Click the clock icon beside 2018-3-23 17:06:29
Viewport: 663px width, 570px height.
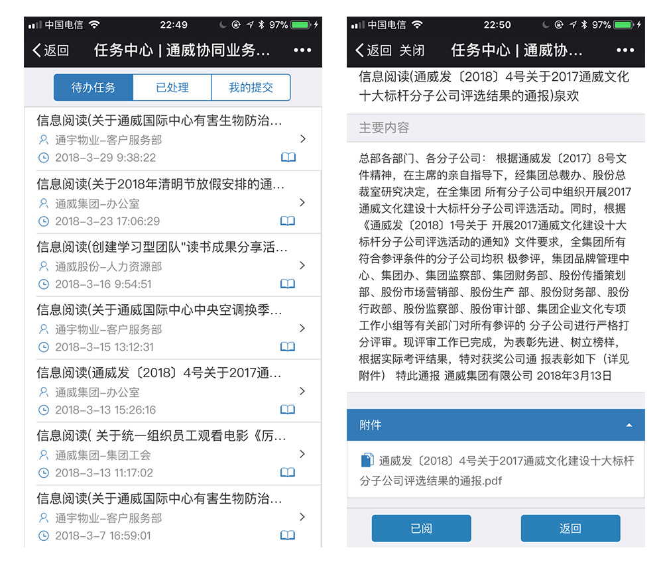coord(44,221)
